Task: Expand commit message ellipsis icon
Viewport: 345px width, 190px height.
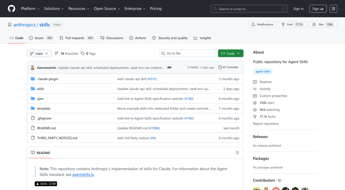Action: (169, 67)
